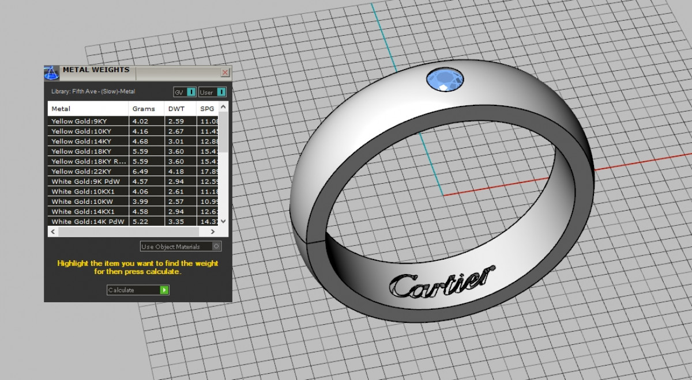Select the Yellow Gold:9KY row
The height and width of the screenshot is (380, 692).
[x=86, y=121]
